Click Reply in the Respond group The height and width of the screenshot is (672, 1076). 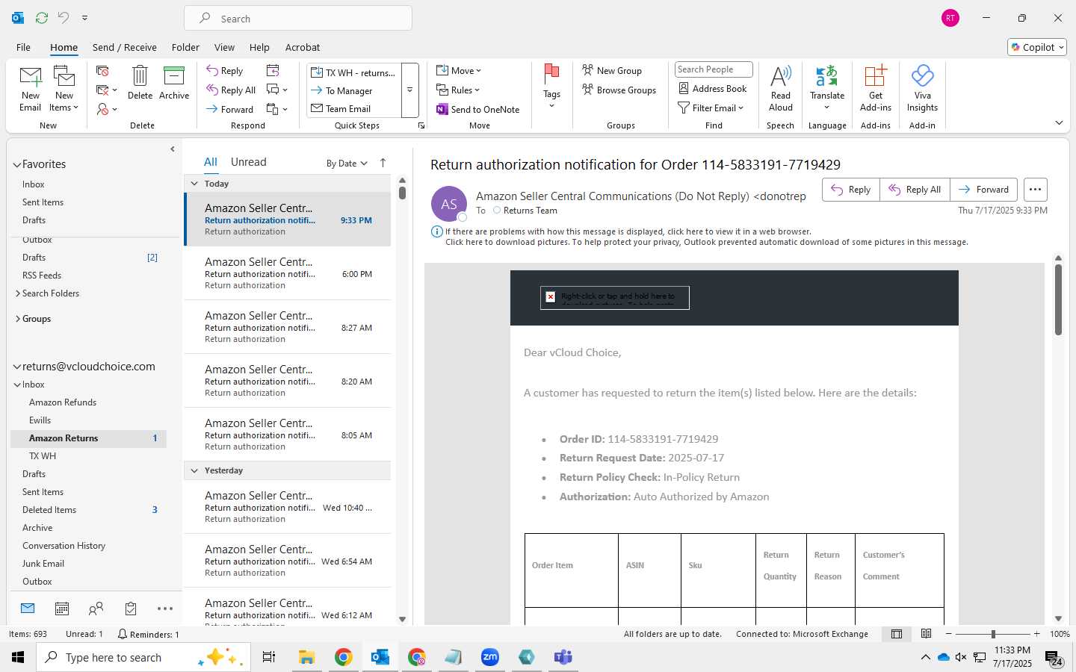(x=225, y=71)
